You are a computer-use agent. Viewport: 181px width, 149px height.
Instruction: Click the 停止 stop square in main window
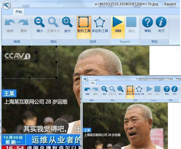point(132,25)
